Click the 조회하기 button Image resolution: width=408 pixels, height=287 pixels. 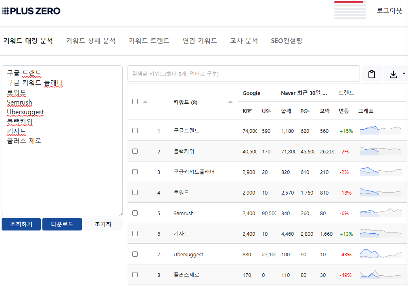click(21, 224)
